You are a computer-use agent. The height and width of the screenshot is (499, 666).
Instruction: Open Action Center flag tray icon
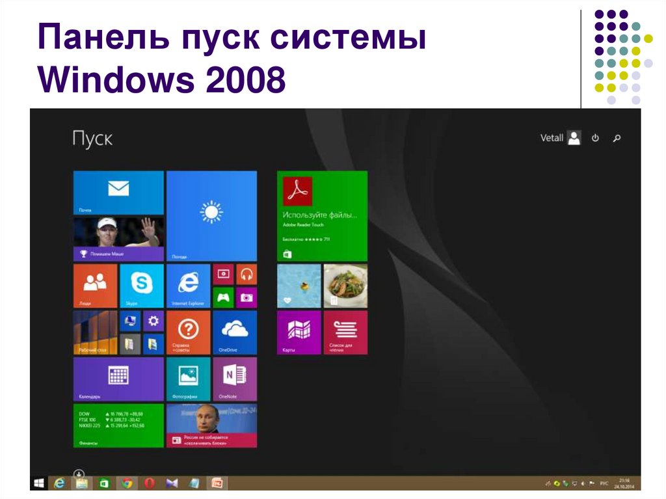tap(591, 483)
